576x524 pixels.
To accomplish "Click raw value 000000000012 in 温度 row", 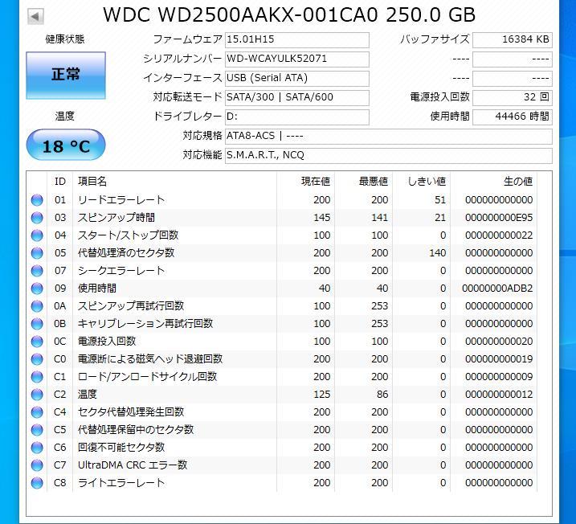I will pyautogui.click(x=499, y=395).
